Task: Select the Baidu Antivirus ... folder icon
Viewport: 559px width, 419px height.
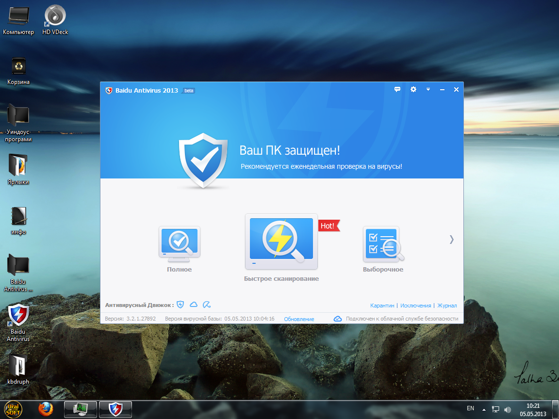Action: (x=18, y=273)
